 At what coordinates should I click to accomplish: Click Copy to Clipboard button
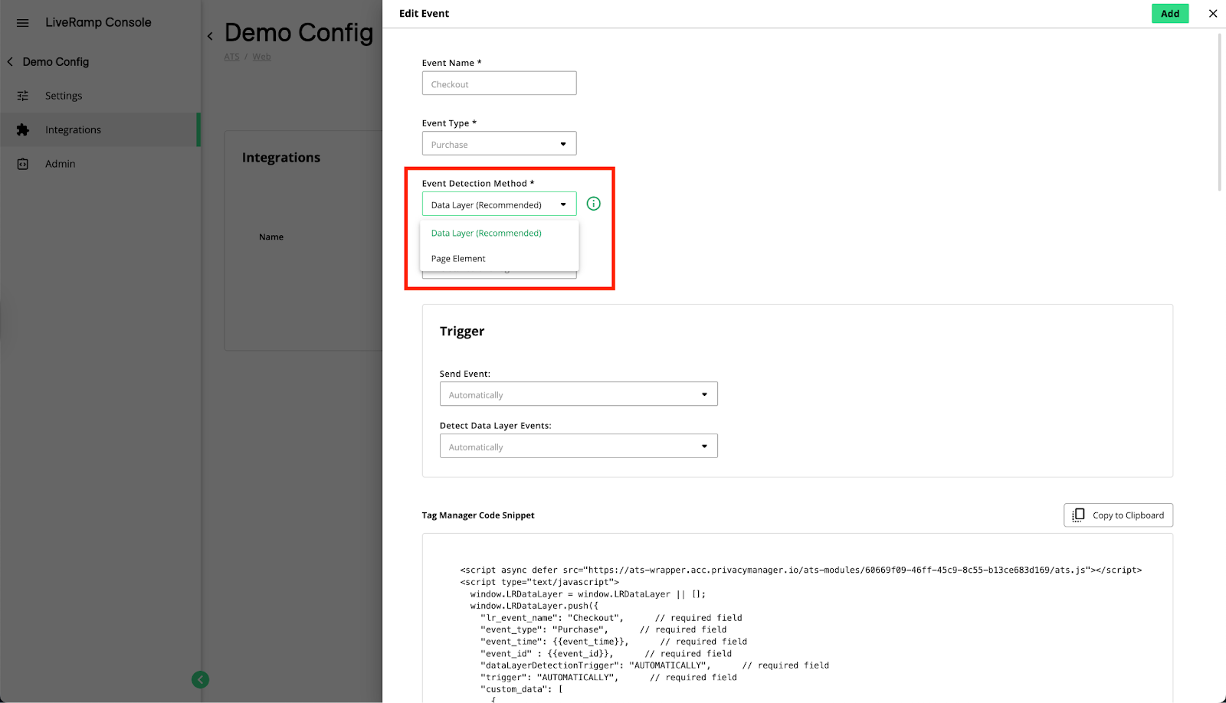tap(1118, 515)
